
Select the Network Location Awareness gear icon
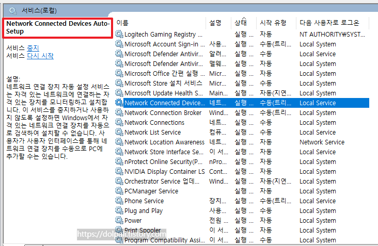119,142
